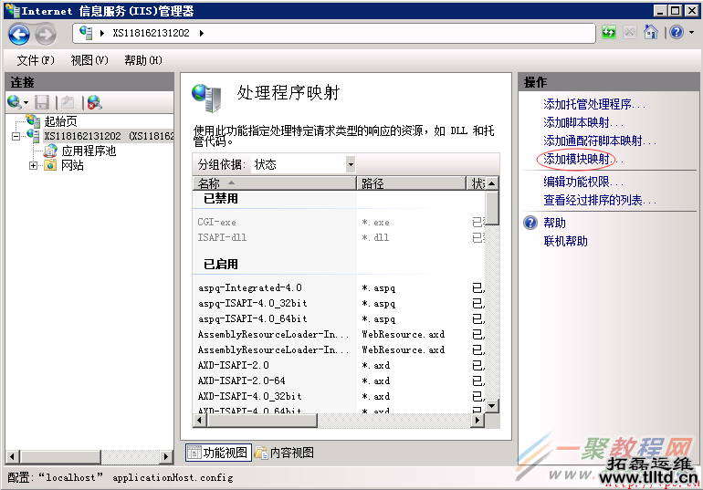Open the 帮助 link in the actions pane
The width and height of the screenshot is (703, 490).
coord(554,223)
